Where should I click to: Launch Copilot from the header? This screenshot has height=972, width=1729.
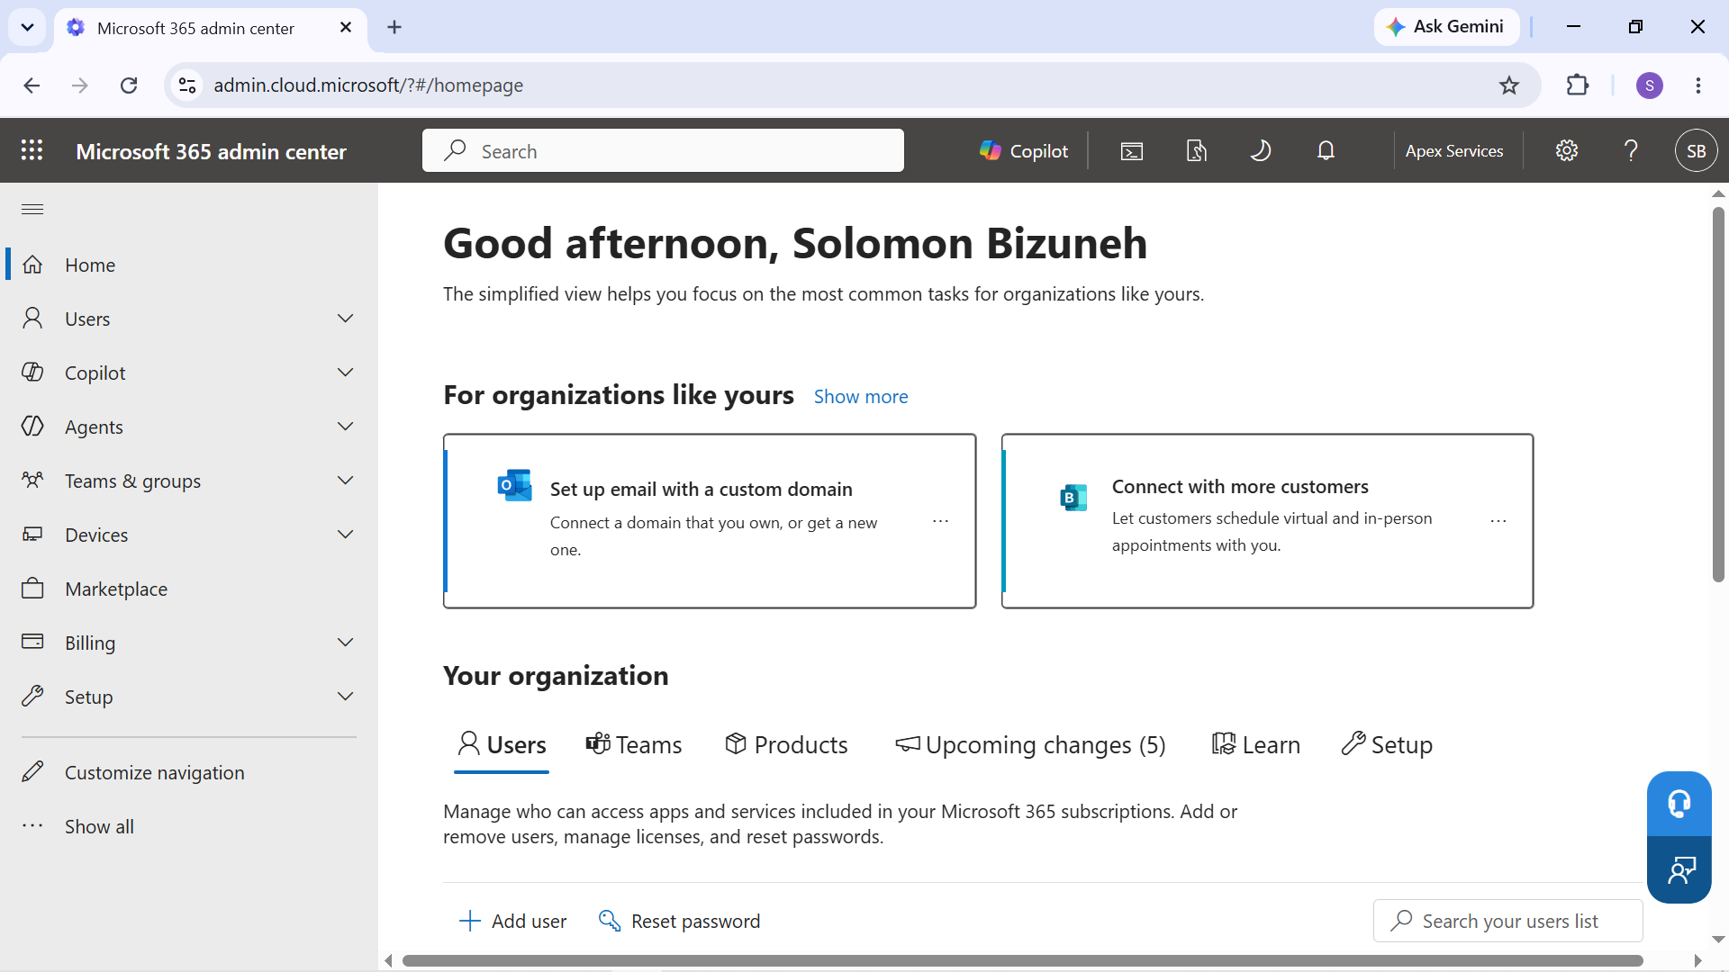coord(1024,151)
